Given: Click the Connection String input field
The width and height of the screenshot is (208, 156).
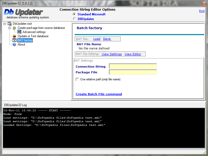Looking at the screenshot, I should [133, 66].
